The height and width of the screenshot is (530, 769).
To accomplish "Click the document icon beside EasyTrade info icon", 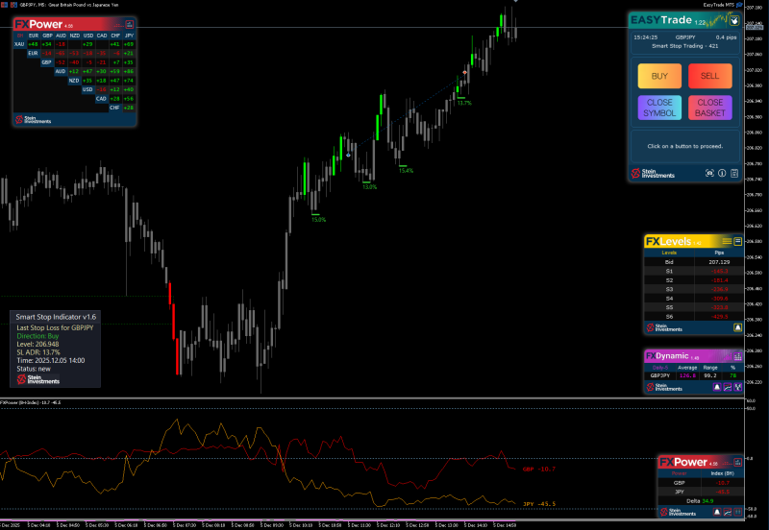I will (734, 173).
